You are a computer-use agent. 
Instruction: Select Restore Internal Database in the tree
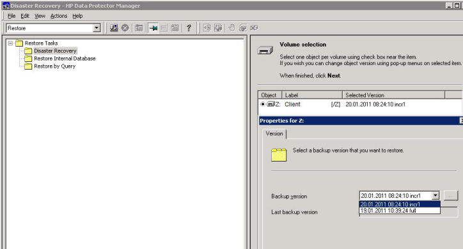click(x=65, y=59)
